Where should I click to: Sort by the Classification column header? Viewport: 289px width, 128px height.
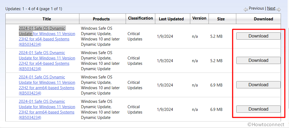click(140, 18)
